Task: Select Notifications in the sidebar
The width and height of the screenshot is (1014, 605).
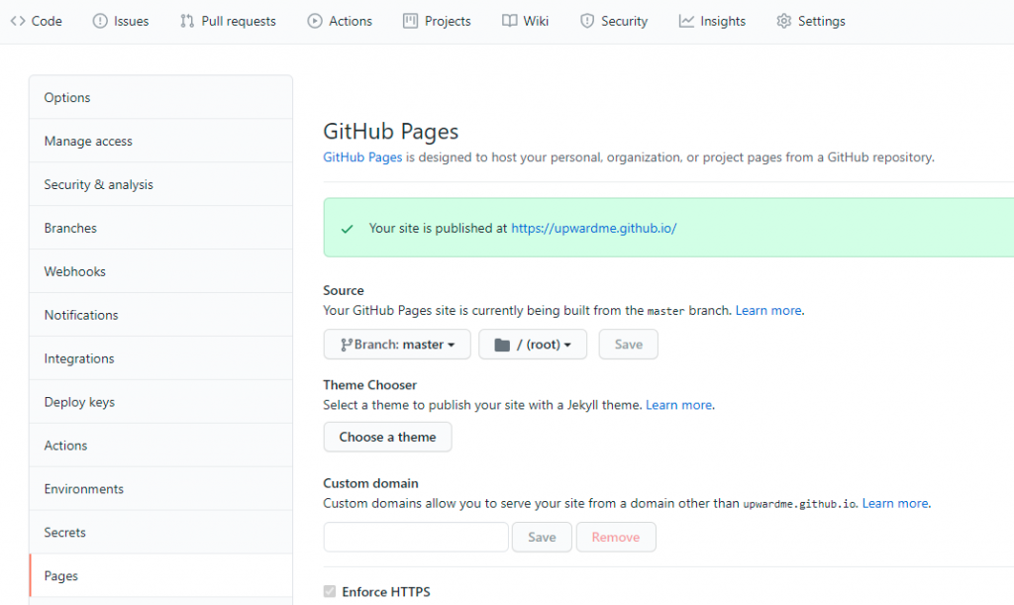Action: [x=161, y=315]
